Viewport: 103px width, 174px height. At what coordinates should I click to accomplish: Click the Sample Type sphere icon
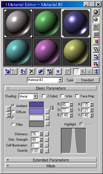(x=96, y=12)
